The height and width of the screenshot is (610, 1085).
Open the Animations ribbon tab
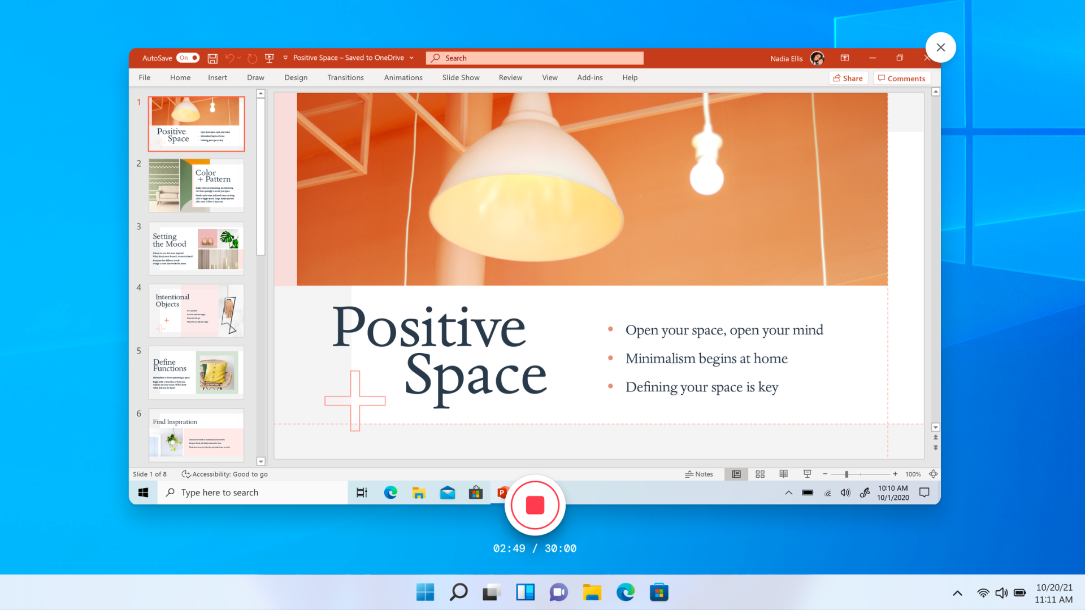click(402, 77)
